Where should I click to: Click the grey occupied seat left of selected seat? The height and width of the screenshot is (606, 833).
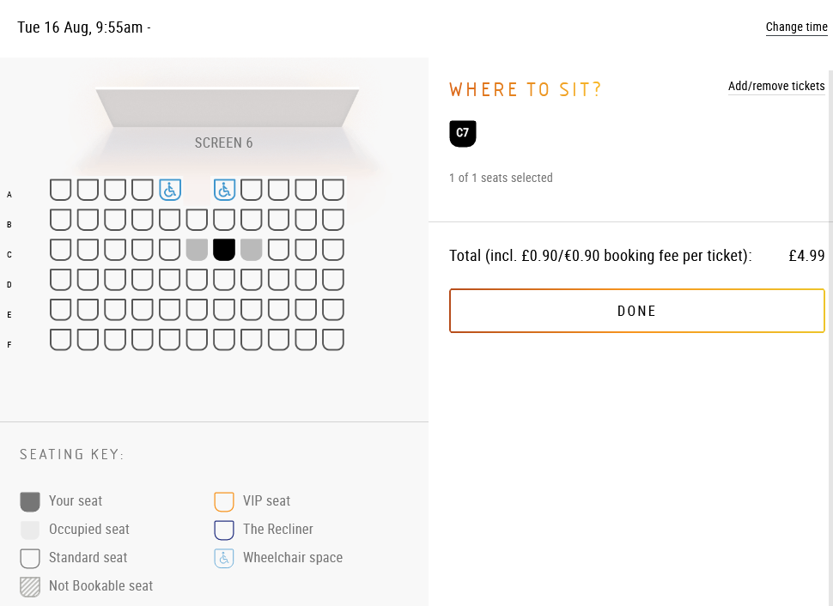point(198,250)
